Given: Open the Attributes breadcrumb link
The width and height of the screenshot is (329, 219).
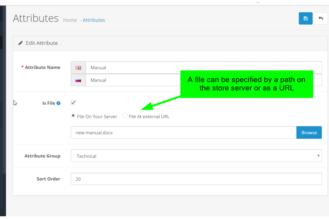Looking at the screenshot, I should 94,20.
